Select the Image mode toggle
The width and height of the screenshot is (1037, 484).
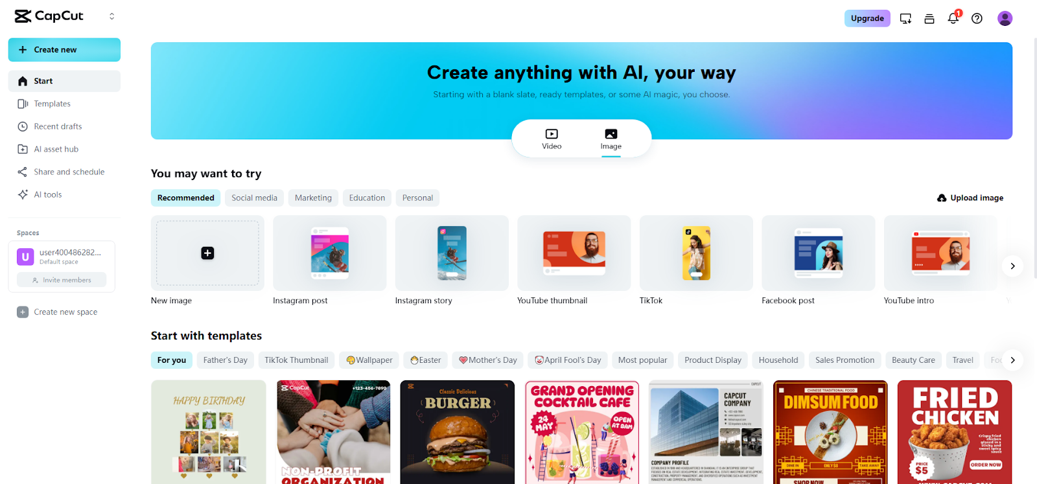coord(611,139)
